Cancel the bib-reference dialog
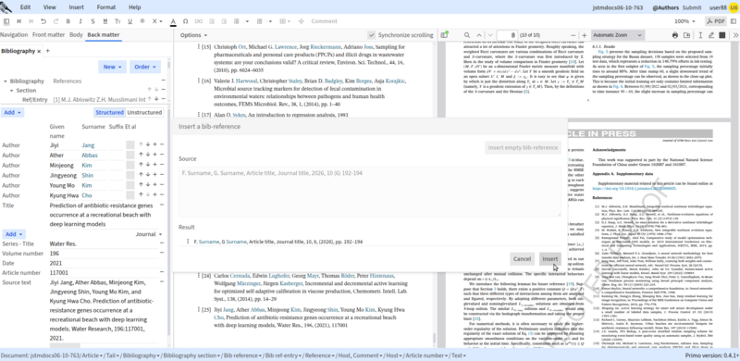740x361 pixels. (522, 259)
